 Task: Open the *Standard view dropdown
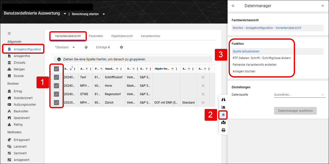point(65,47)
